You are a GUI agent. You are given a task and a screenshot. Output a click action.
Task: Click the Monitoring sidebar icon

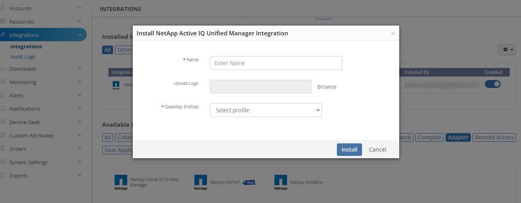click(3, 82)
